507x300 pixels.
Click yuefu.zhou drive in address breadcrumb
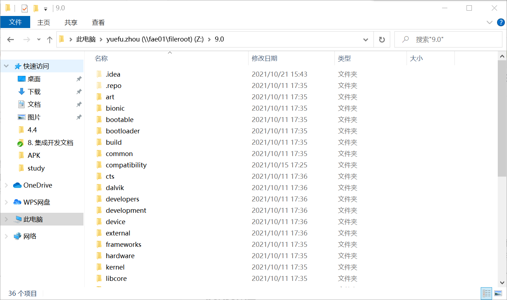(155, 39)
